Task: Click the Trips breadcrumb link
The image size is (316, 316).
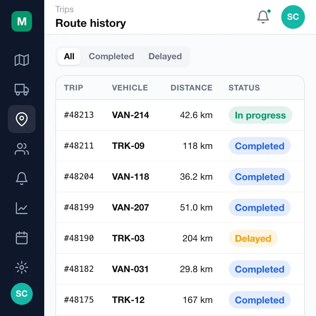Action: [x=64, y=9]
